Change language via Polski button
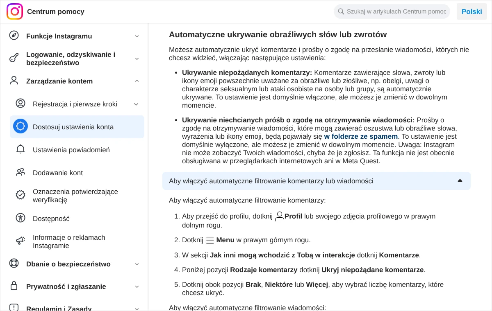Viewport: 492px width, 311px height. pos(472,11)
